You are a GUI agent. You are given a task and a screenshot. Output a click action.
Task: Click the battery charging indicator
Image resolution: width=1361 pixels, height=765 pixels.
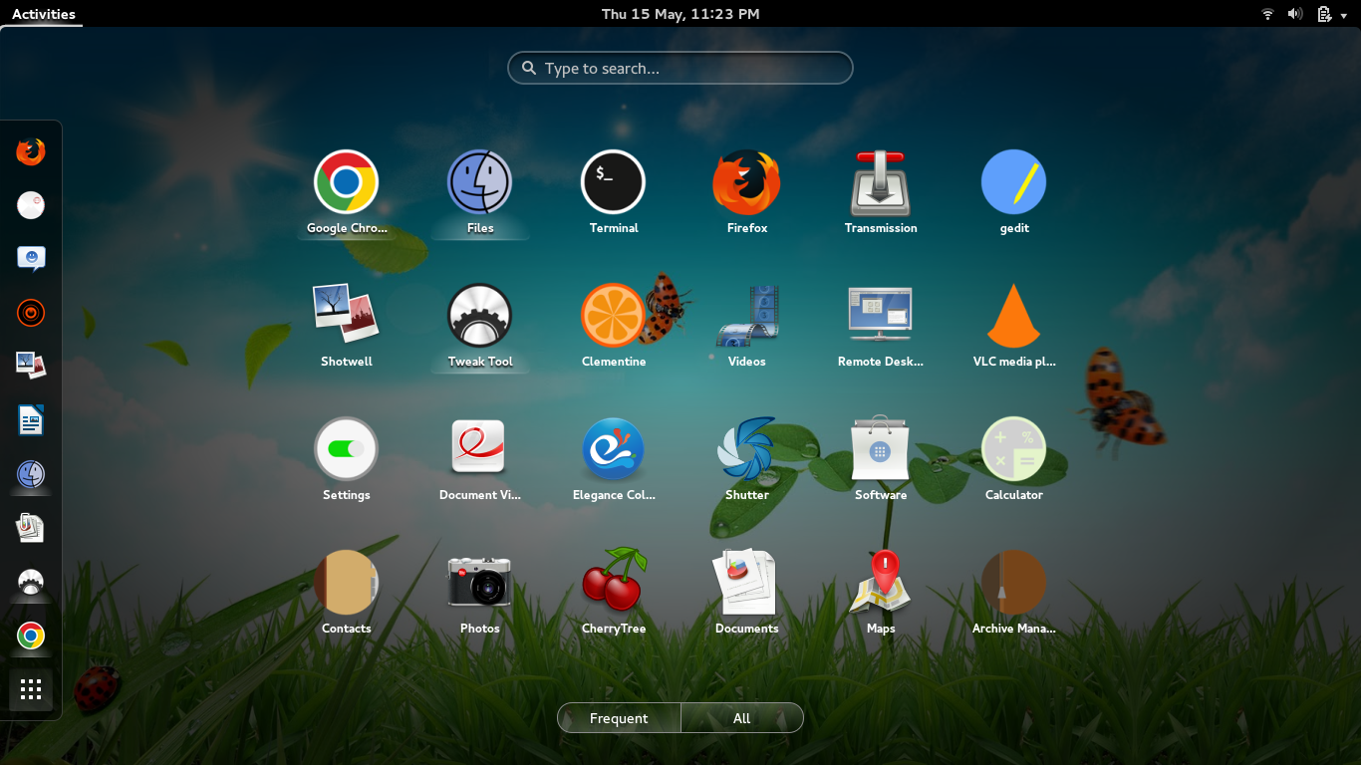point(1324,14)
